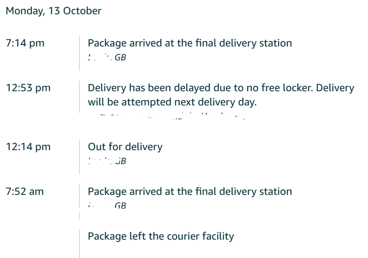Viewport: 368px width, 258px height.
Task: Click the Monday, 13 October date heading
Action: [x=54, y=11]
